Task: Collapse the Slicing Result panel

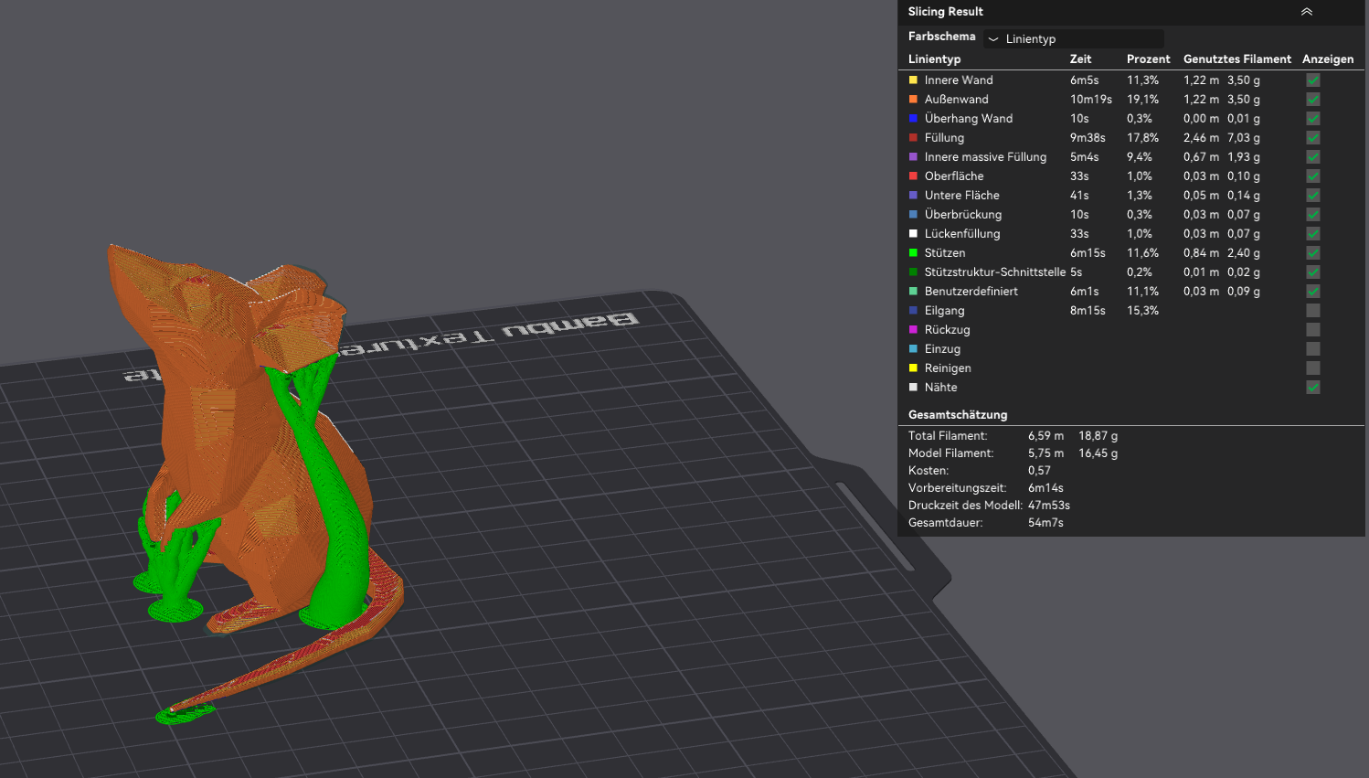Action: (x=1307, y=12)
